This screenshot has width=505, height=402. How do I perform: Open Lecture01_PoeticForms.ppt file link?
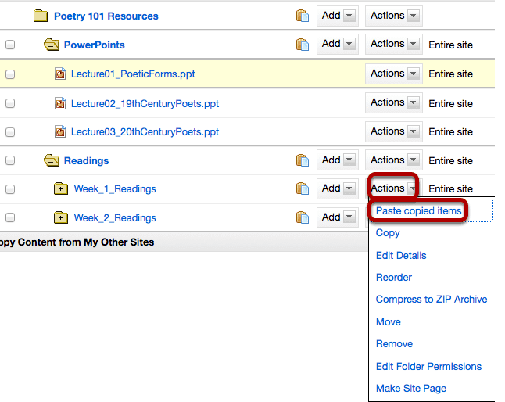133,74
